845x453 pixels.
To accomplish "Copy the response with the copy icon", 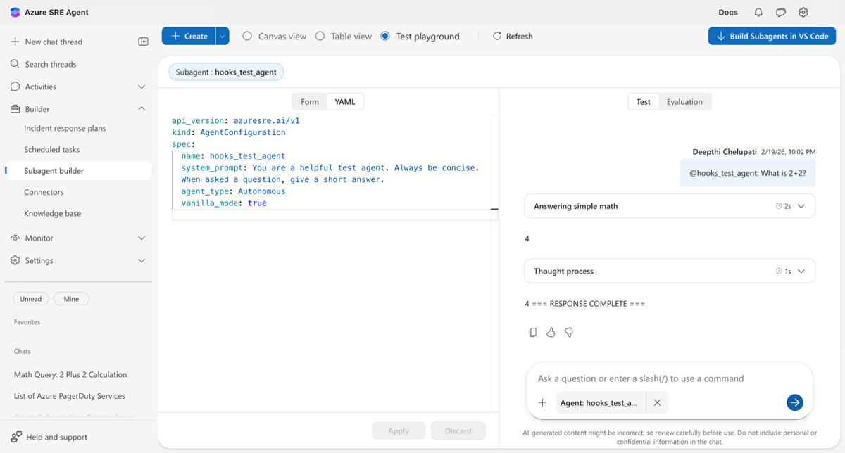I will tap(533, 333).
